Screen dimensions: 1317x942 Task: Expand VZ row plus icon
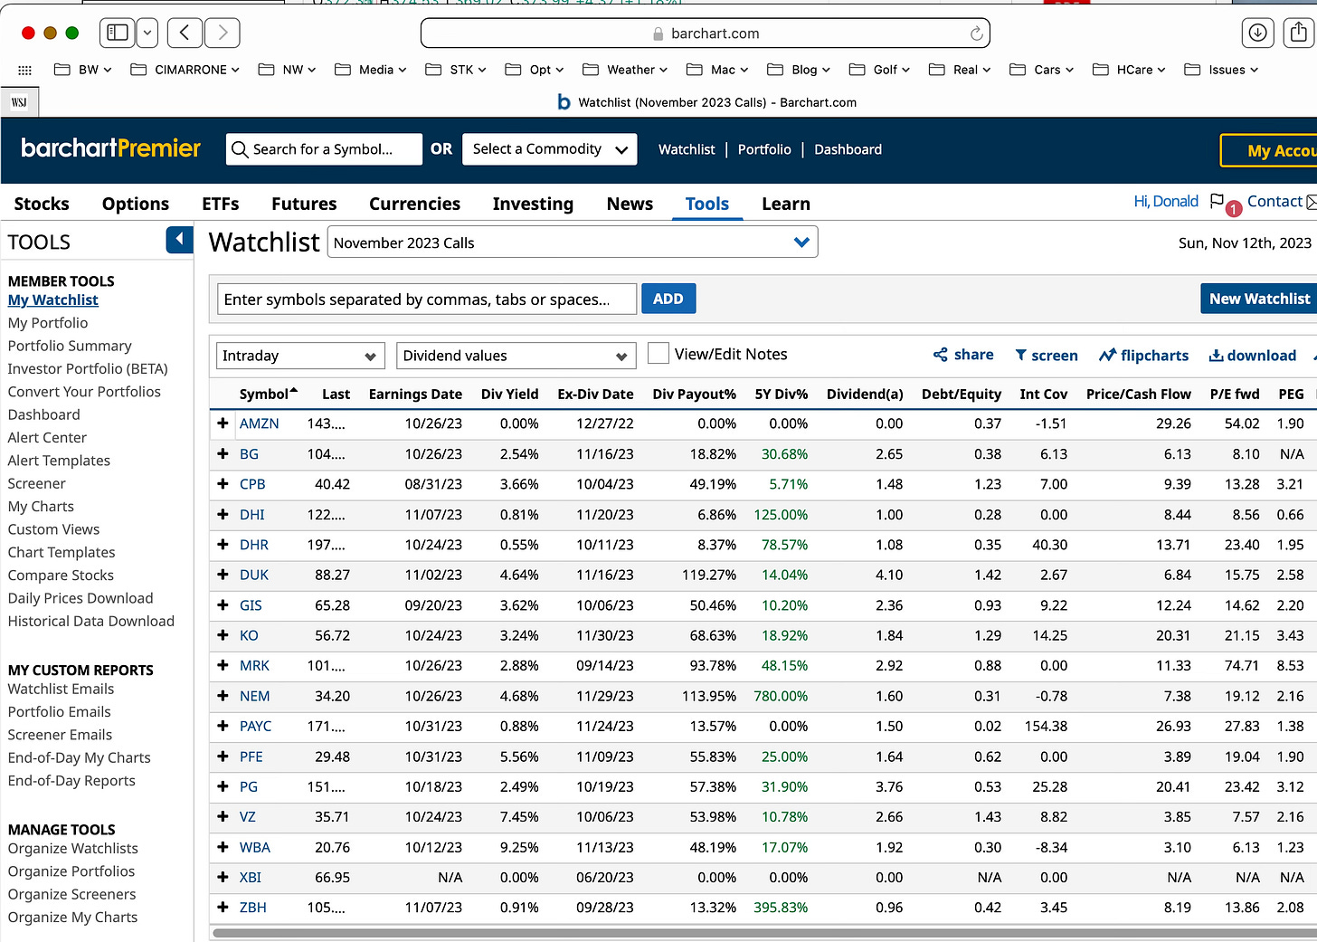tap(223, 816)
